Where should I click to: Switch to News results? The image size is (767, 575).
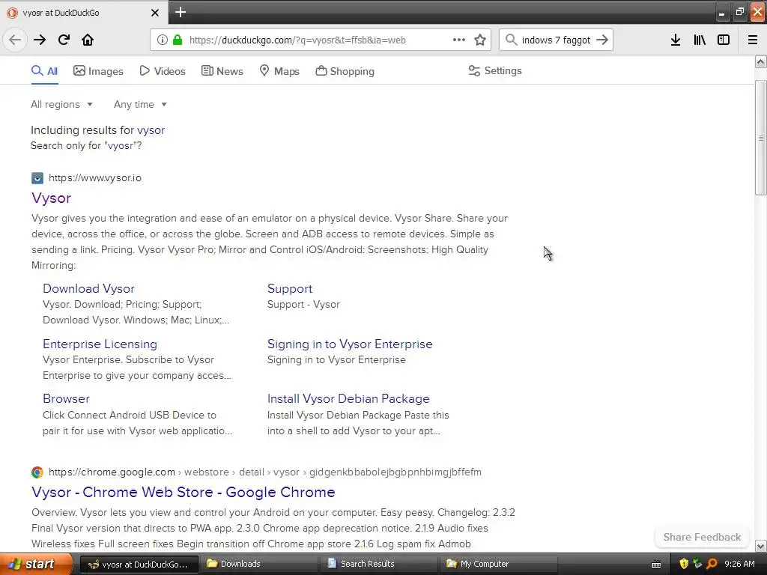click(x=222, y=71)
